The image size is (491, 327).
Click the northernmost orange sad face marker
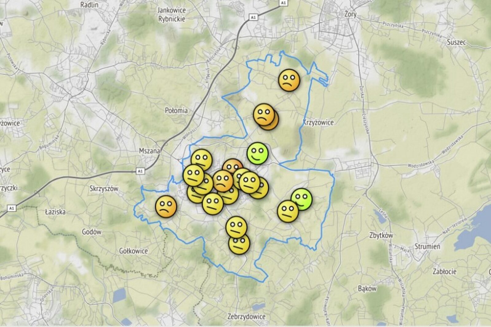coord(289,80)
